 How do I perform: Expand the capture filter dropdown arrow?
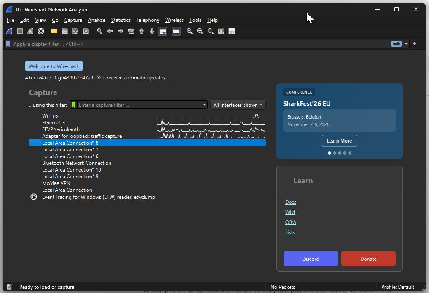(x=204, y=105)
